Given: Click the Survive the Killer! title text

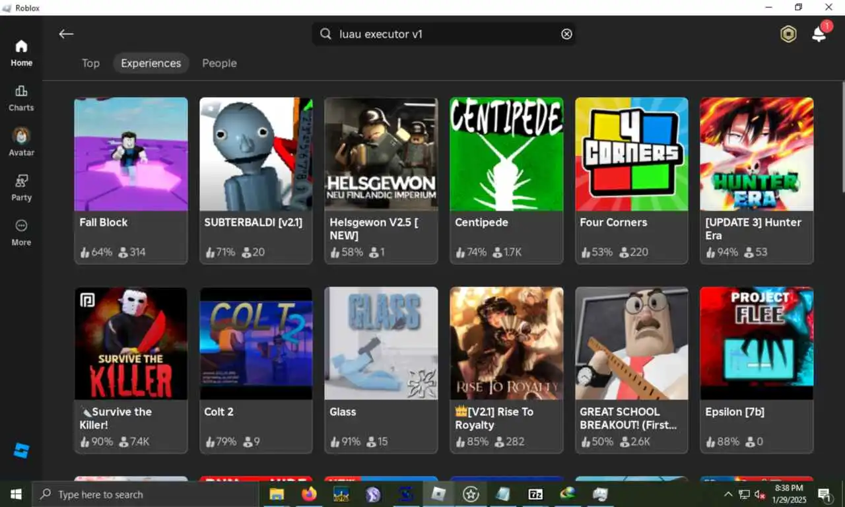Looking at the screenshot, I should 116,418.
